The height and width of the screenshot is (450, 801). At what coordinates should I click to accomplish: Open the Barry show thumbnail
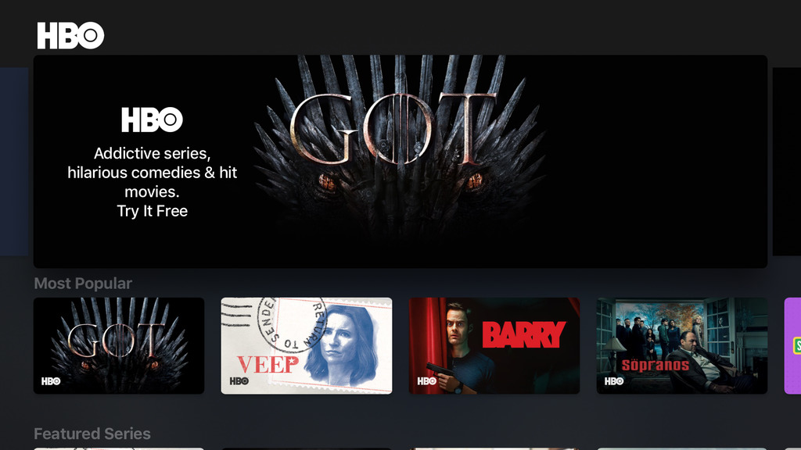(494, 345)
